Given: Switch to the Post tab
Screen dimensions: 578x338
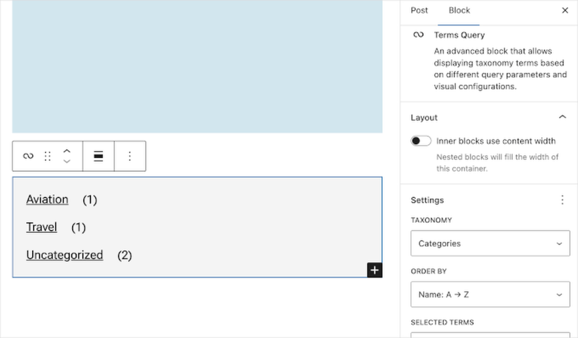Looking at the screenshot, I should 419,11.
